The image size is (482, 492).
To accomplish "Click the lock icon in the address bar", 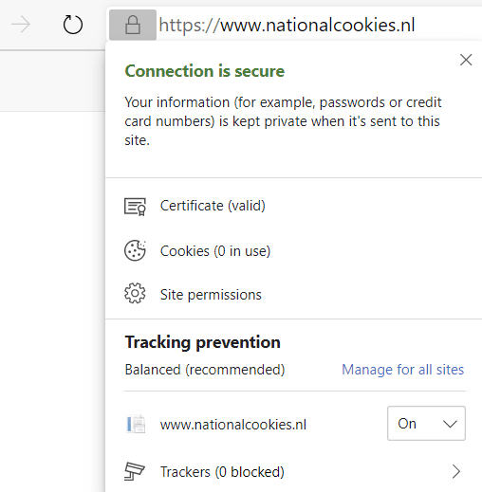I will tap(133, 25).
